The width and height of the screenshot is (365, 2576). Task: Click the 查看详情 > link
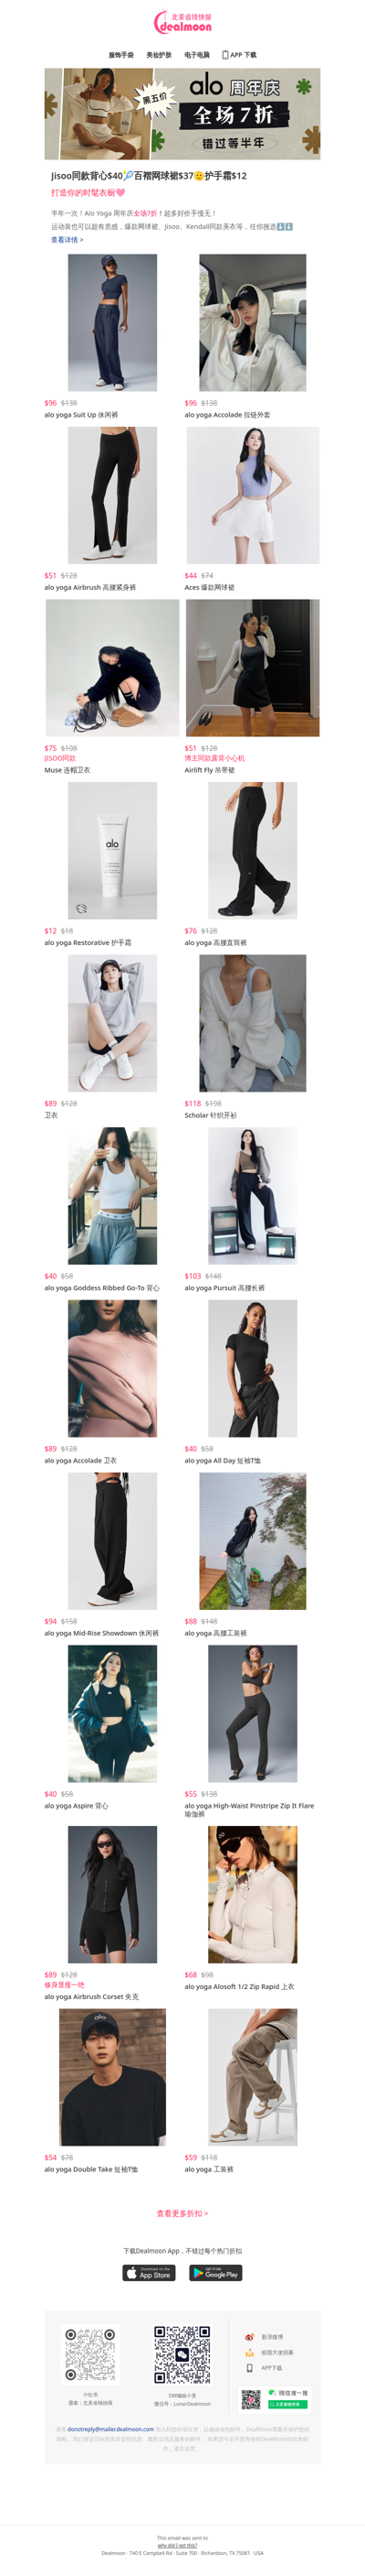pos(67,240)
